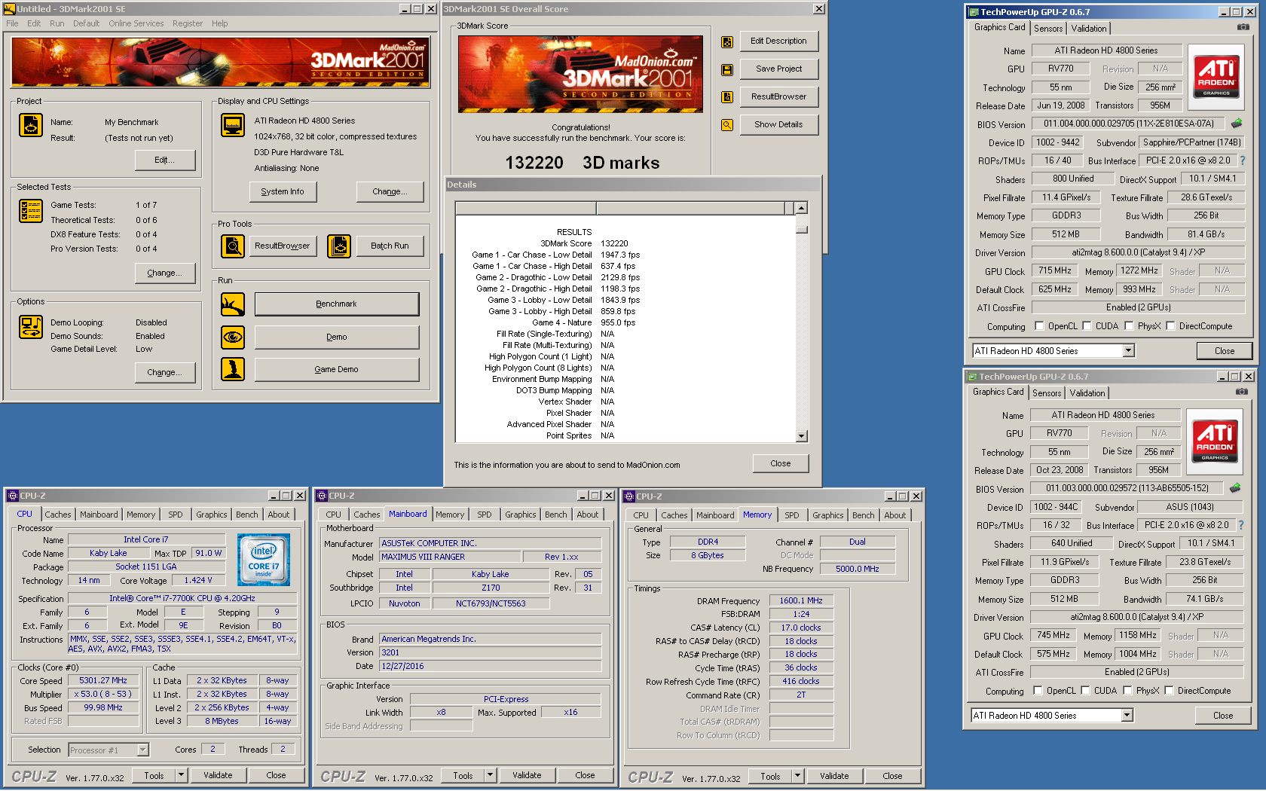Click the BIOS save chip icon in top GPU-Z
Screen dimensions: 1266x791
[1237, 123]
